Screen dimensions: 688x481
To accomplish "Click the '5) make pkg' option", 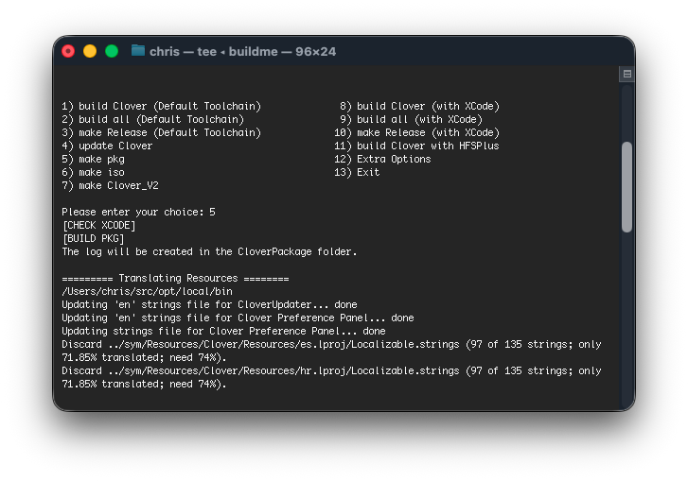I will pos(93,159).
